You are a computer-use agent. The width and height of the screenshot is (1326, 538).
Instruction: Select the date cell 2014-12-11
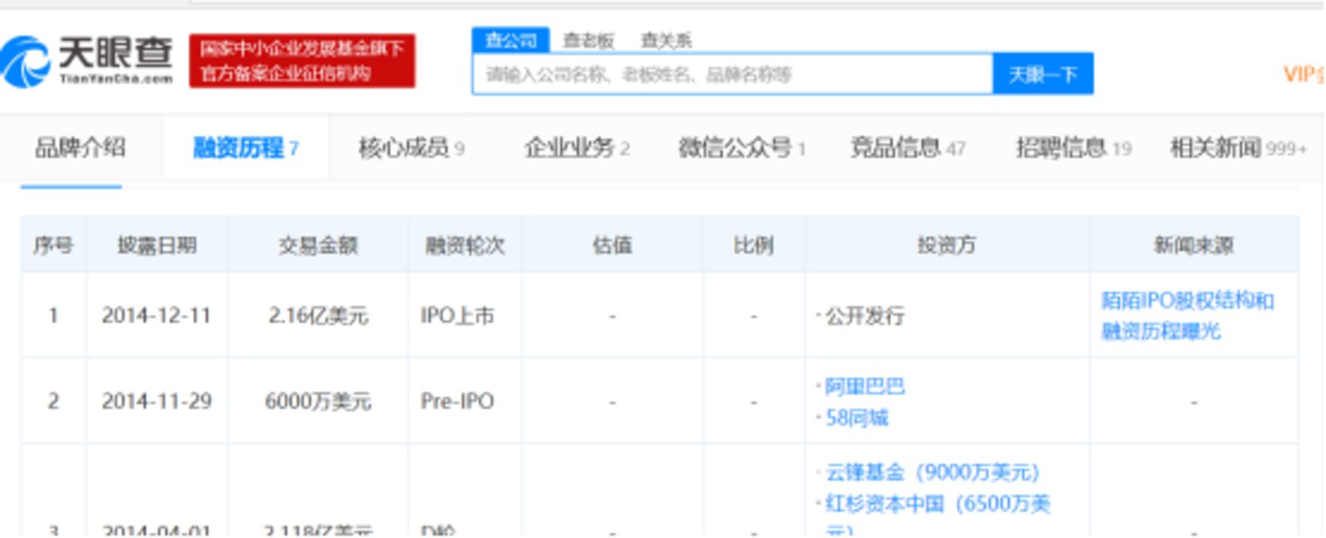coord(157,315)
